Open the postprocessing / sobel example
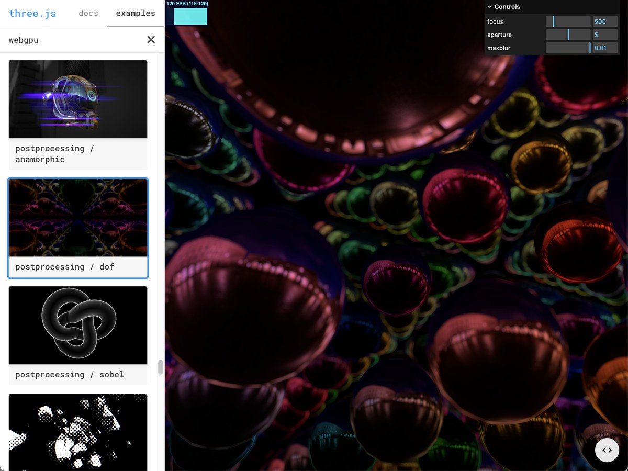 point(77,325)
